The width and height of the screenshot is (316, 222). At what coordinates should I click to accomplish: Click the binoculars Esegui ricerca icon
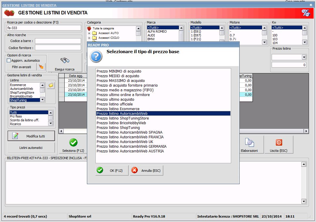(x=65, y=60)
